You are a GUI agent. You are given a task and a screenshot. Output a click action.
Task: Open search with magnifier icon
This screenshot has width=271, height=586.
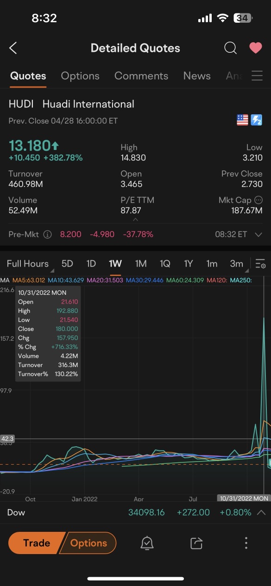230,48
